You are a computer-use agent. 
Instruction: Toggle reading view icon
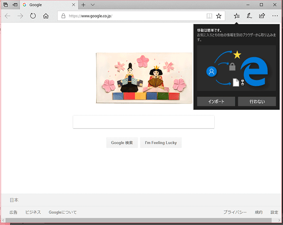[209, 16]
